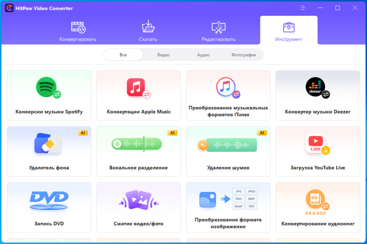Click the HitPaw Video Converter title

[x=44, y=8]
